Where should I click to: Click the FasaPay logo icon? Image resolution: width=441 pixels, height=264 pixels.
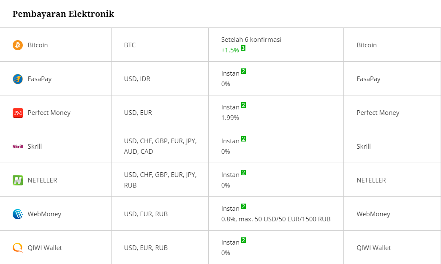coord(18,79)
